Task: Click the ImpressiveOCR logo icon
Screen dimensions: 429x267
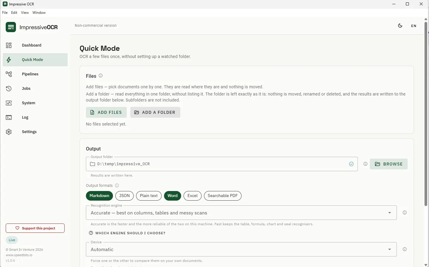Action: coord(11,27)
